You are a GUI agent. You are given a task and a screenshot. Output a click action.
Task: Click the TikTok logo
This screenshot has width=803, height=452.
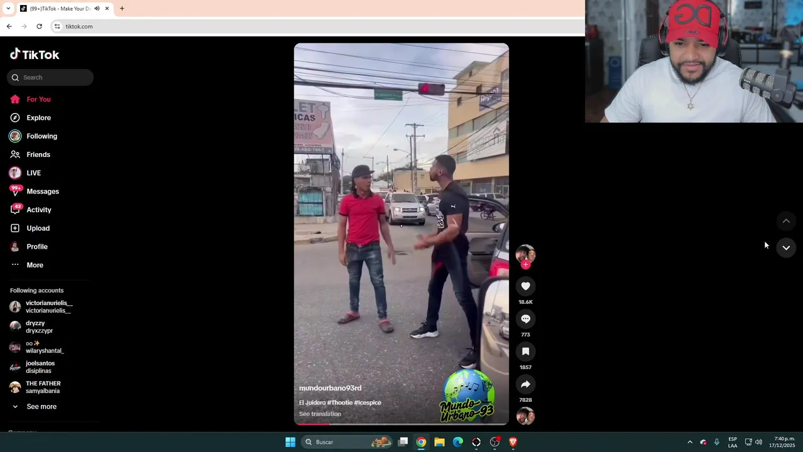[35, 55]
